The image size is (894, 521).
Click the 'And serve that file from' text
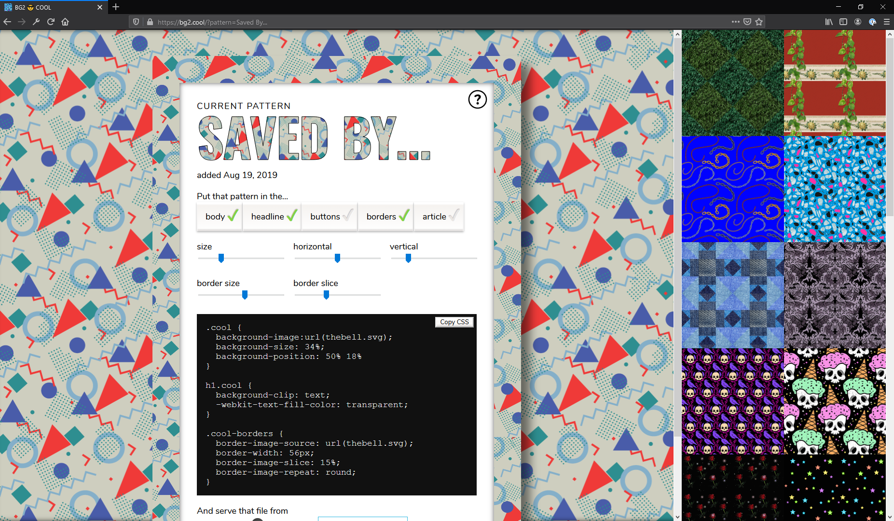242,511
